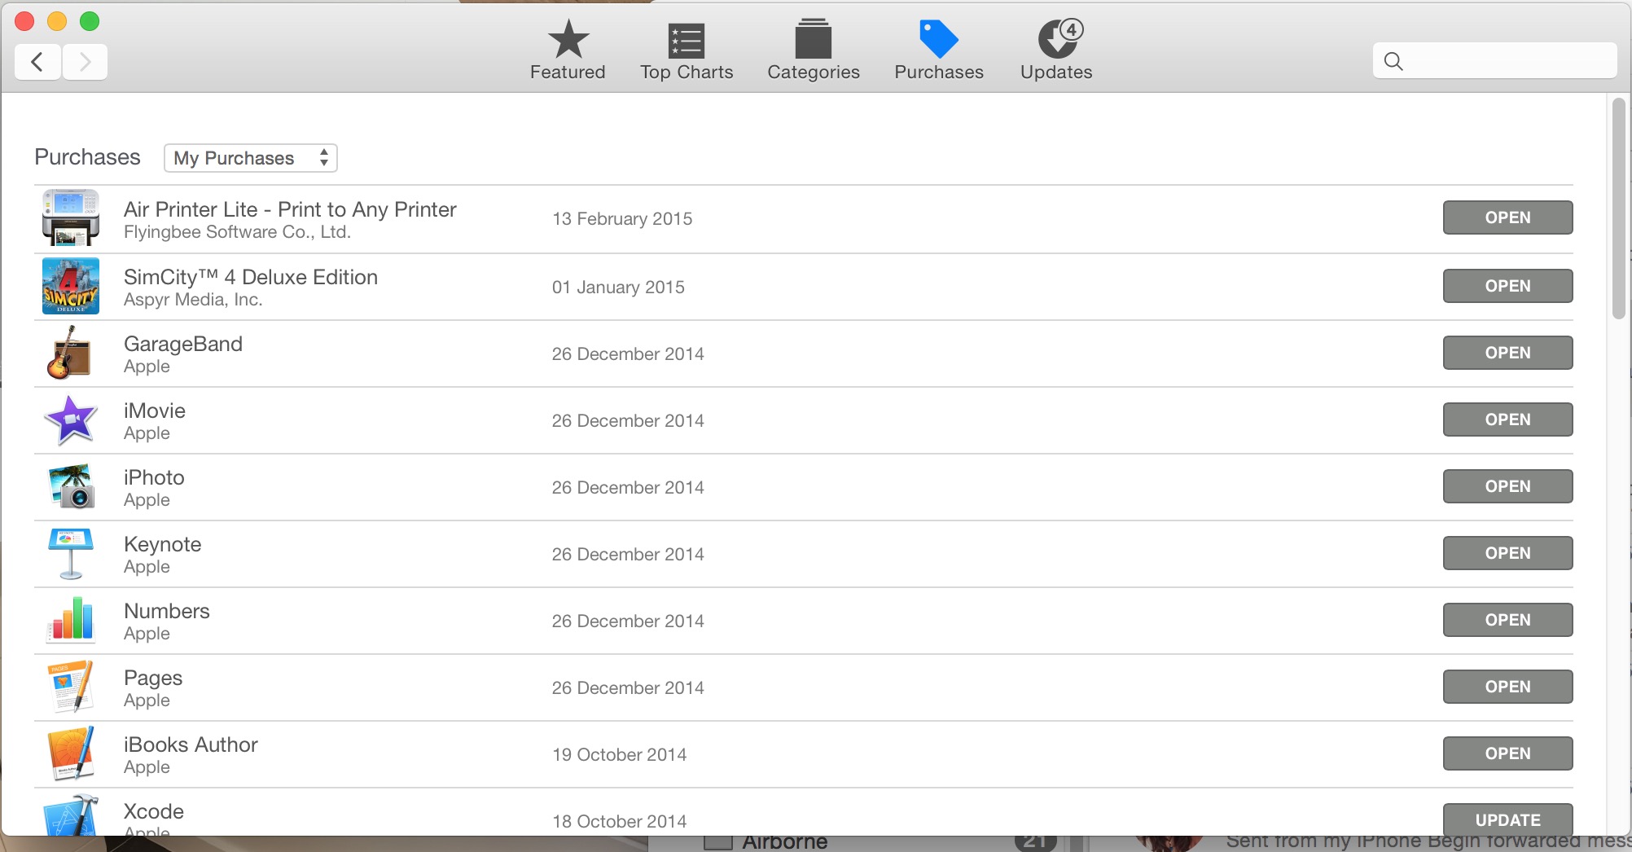The width and height of the screenshot is (1632, 852).
Task: Launch Keynote using its OPEN button
Action: coord(1507,553)
